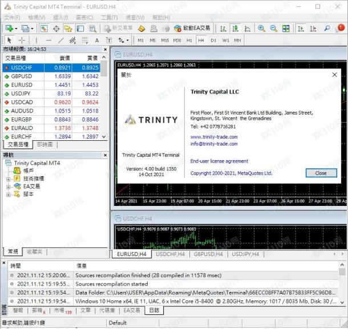348x329 pixels.
Task: Switch to candlestick chart mode
Action: pyautogui.click(x=235, y=29)
